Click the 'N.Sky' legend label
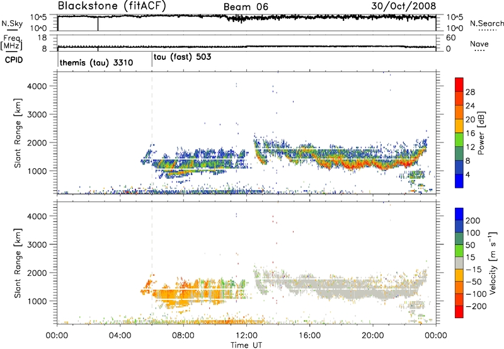This screenshot has height=349, width=504. tap(12, 23)
